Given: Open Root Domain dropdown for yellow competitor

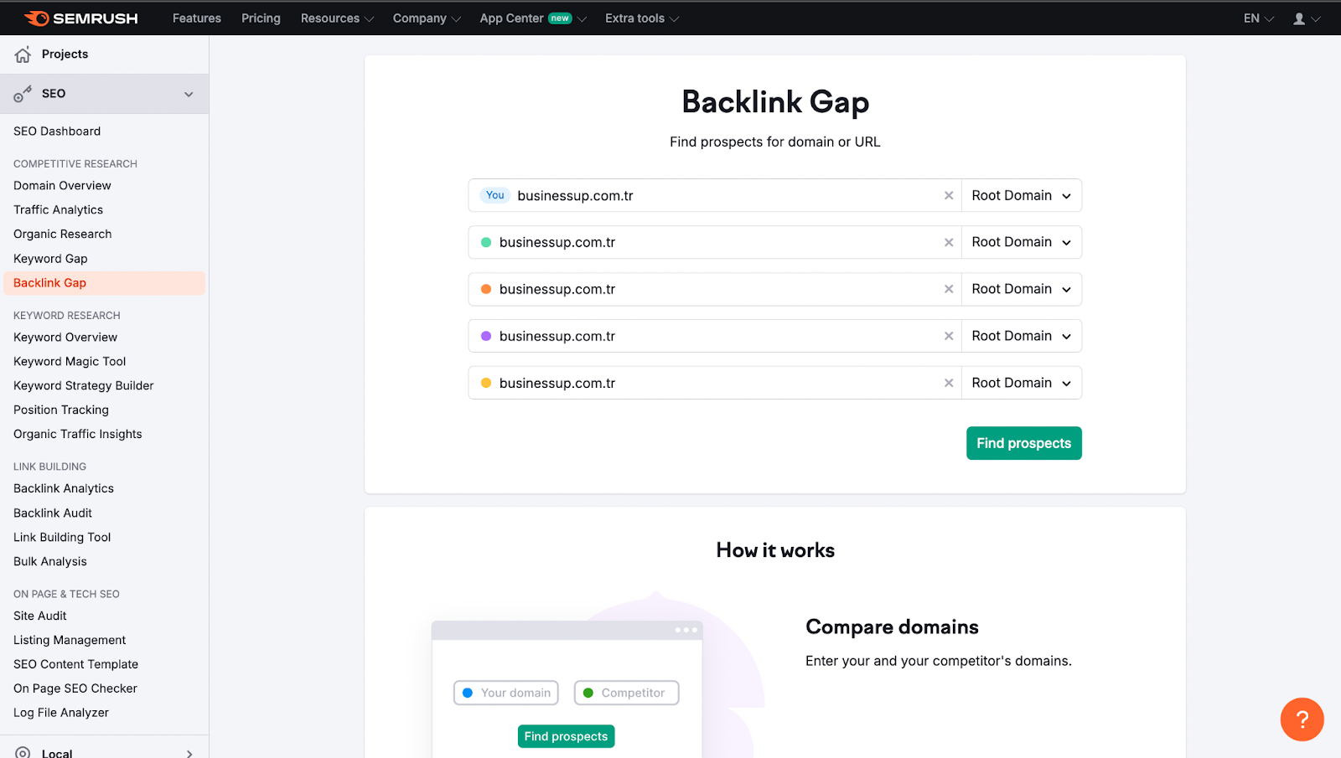Looking at the screenshot, I should [1021, 383].
